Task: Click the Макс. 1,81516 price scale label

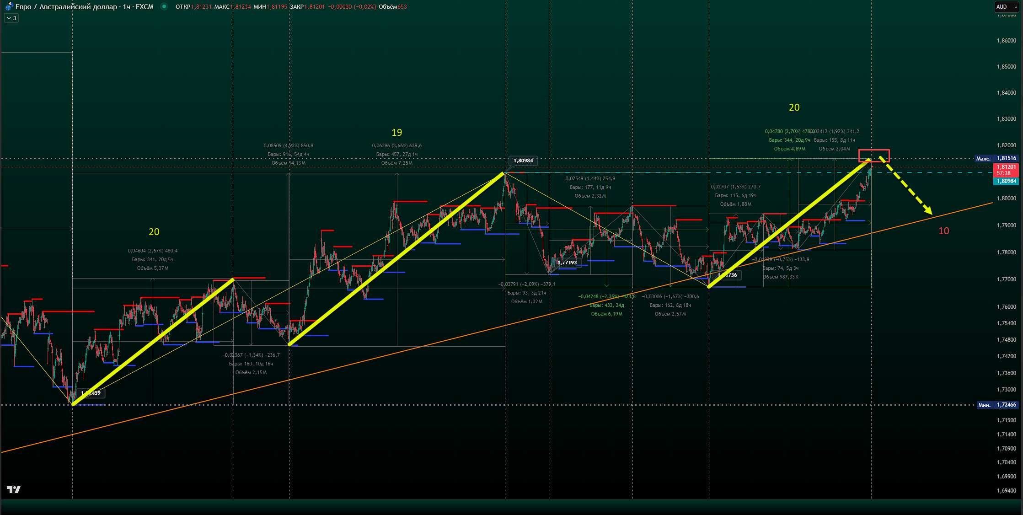Action: coord(996,159)
